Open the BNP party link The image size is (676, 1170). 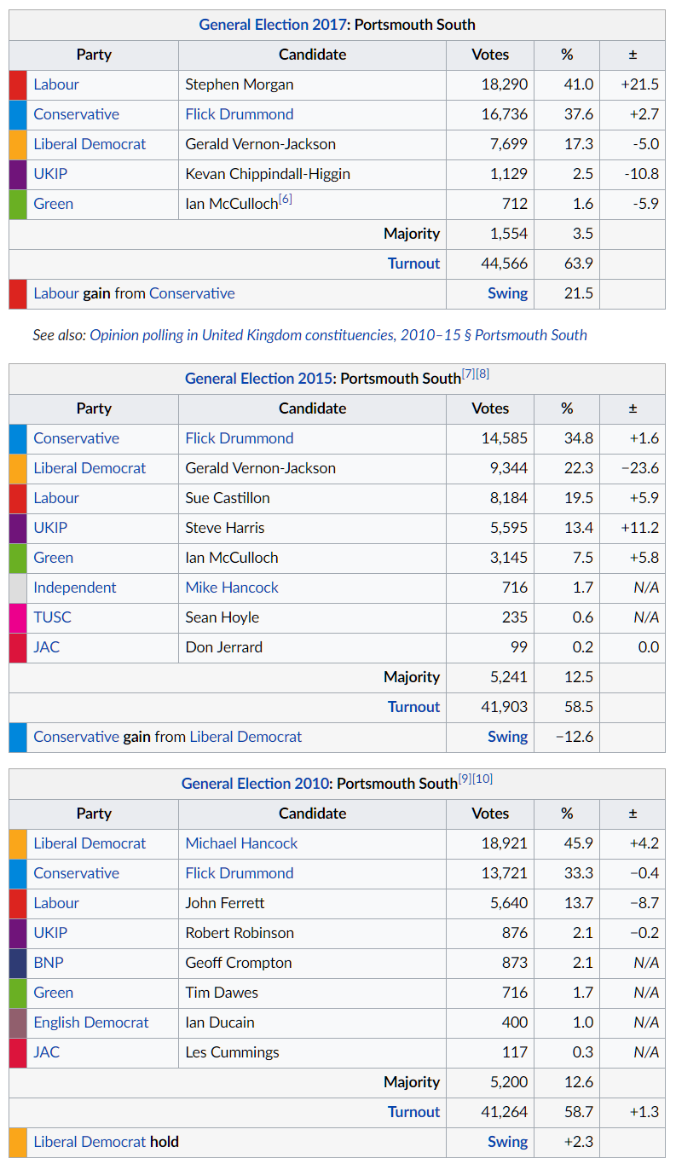tap(48, 963)
